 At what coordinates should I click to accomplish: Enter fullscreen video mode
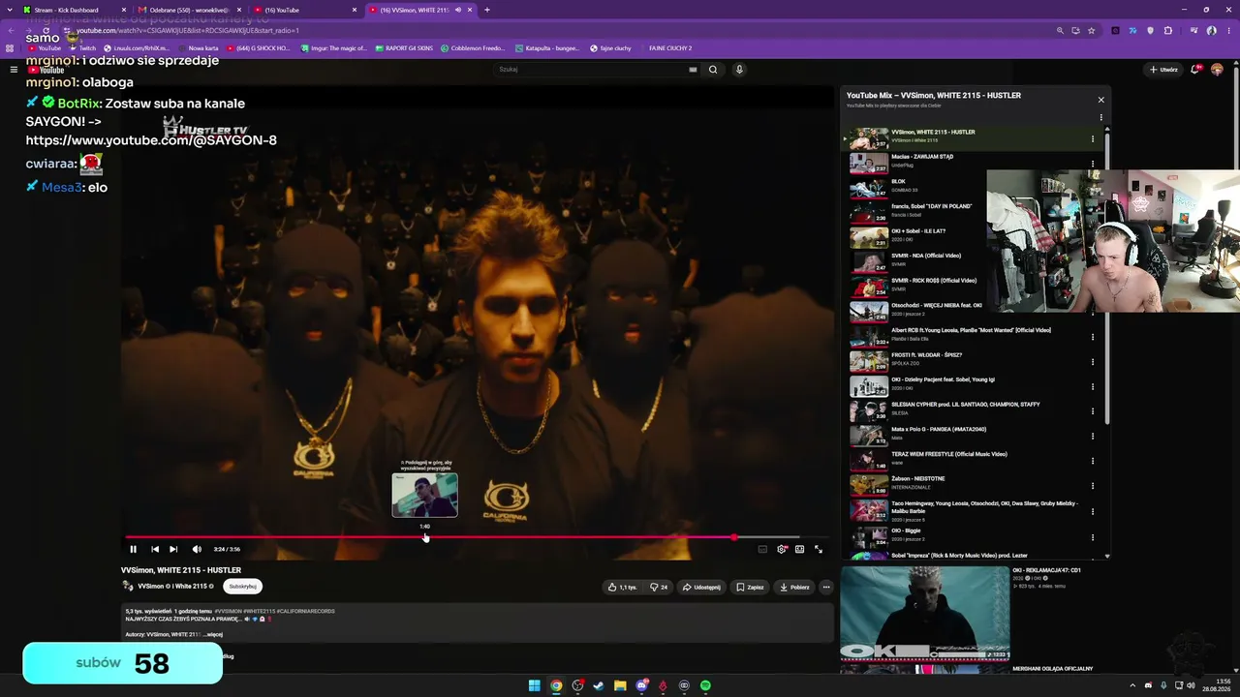pos(819,549)
